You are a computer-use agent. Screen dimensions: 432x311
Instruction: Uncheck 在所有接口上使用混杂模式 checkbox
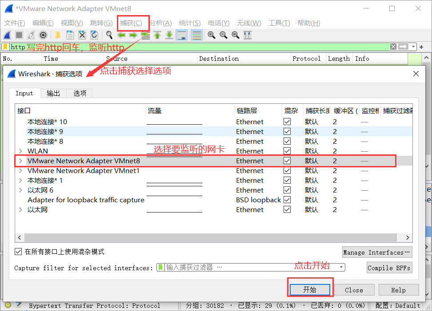(18, 252)
